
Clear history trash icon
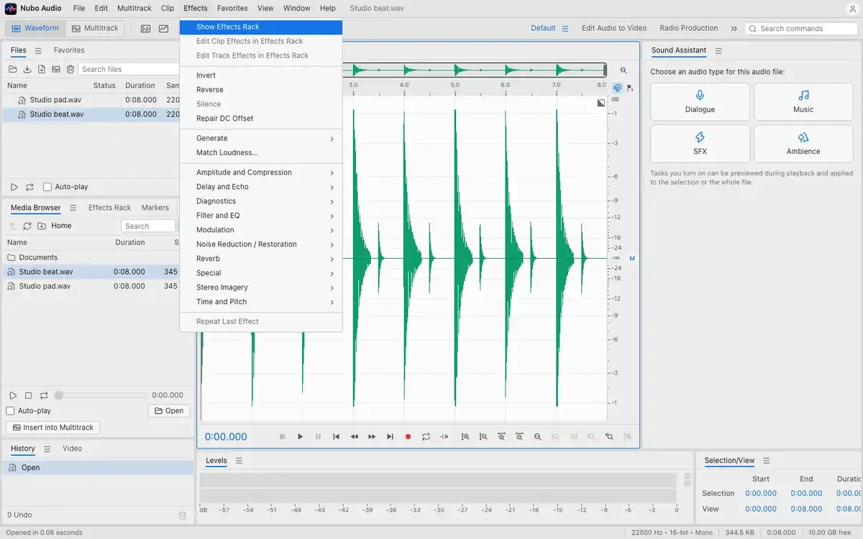(x=182, y=515)
